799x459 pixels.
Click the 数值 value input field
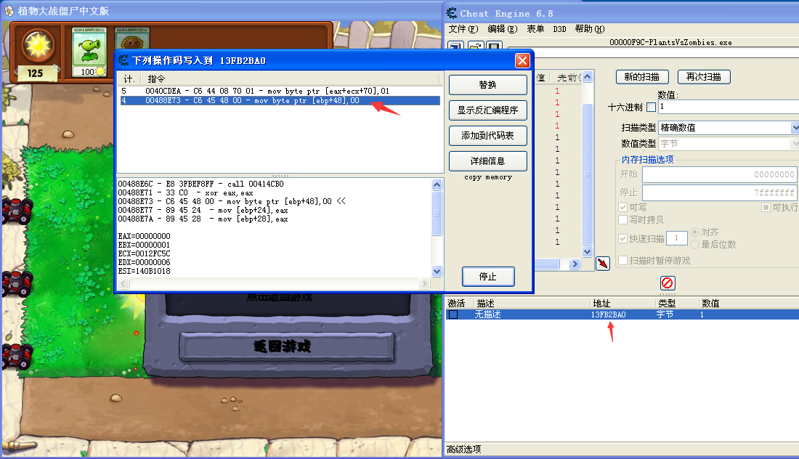click(x=729, y=107)
